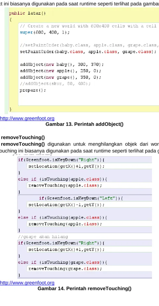Image resolution: width=159 pixels, height=306 pixels.
Task: Select the 'Create a new world' comment line
Action: click(x=88, y=26)
